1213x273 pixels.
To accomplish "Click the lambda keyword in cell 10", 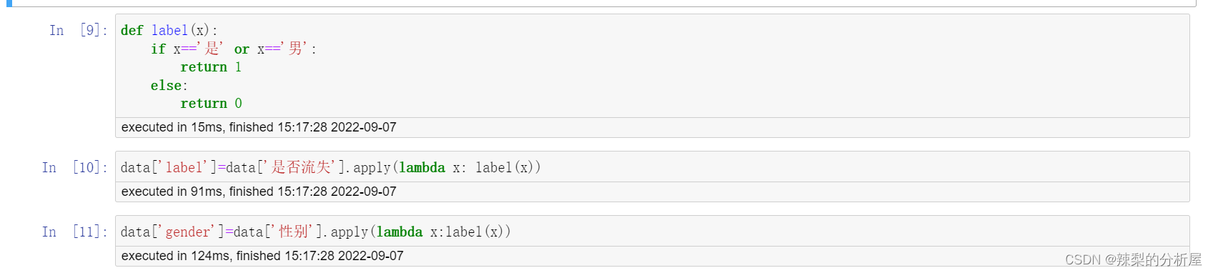I will [422, 167].
